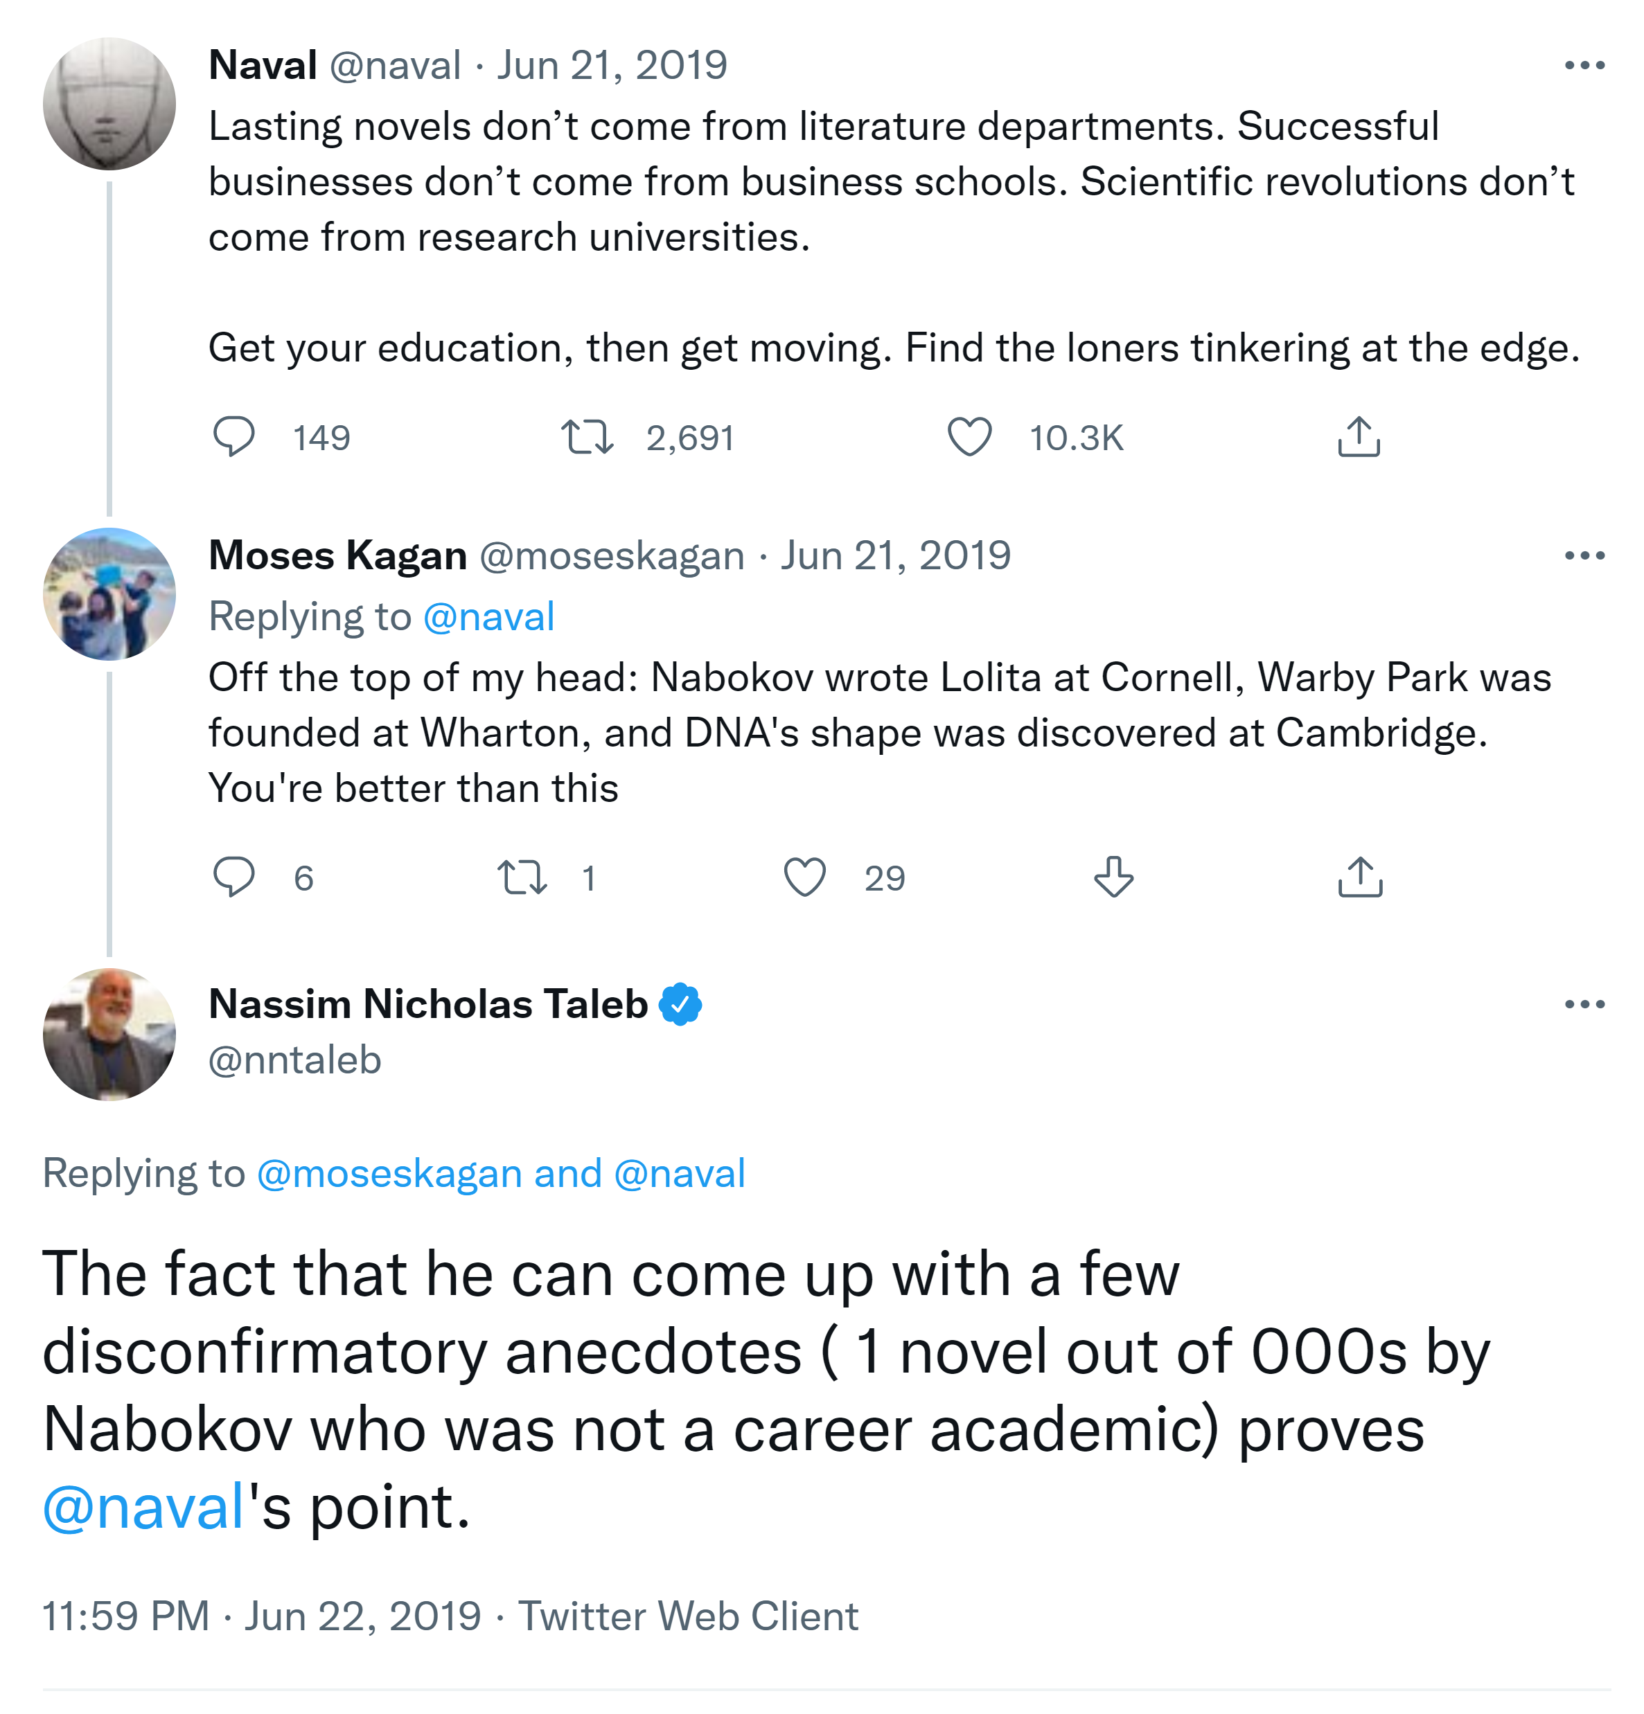Open Nassim Nicholas Taleb's avatar
The height and width of the screenshot is (1714, 1644).
pyautogui.click(x=109, y=1034)
